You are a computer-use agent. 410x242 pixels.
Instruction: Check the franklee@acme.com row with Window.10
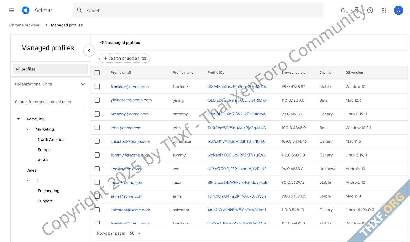tap(97, 86)
